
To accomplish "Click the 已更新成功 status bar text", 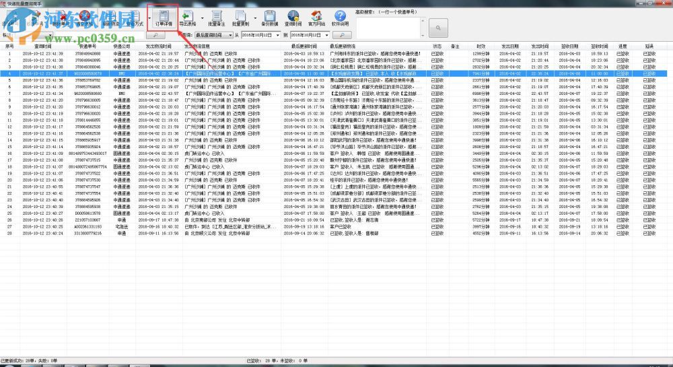I will 29,361.
